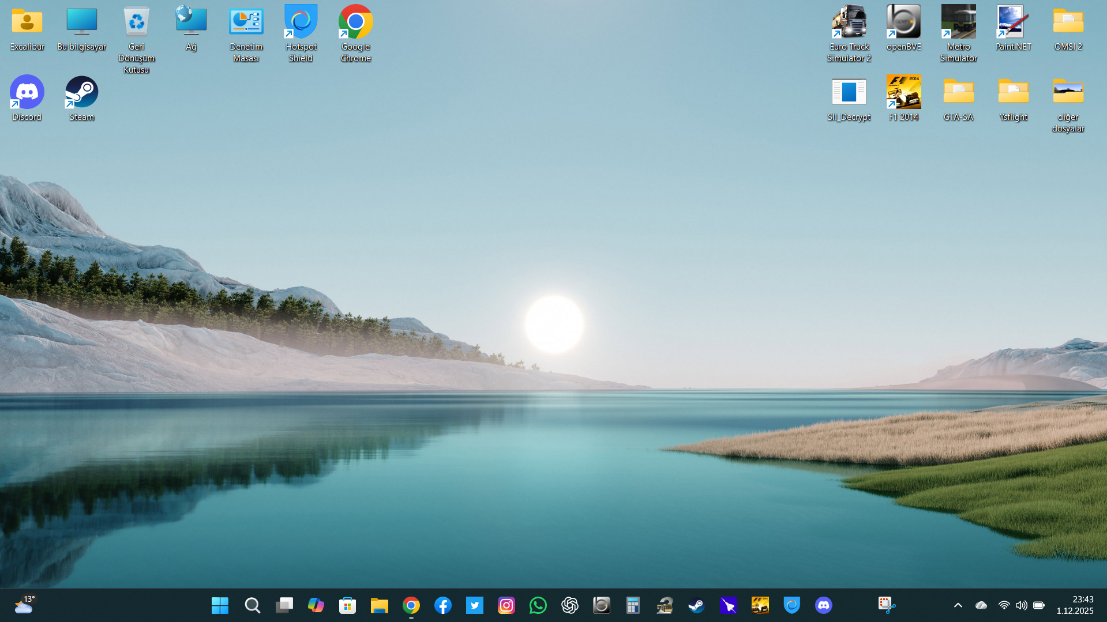The width and height of the screenshot is (1107, 622).
Task: Expand the hidden system tray icons
Action: (958, 605)
